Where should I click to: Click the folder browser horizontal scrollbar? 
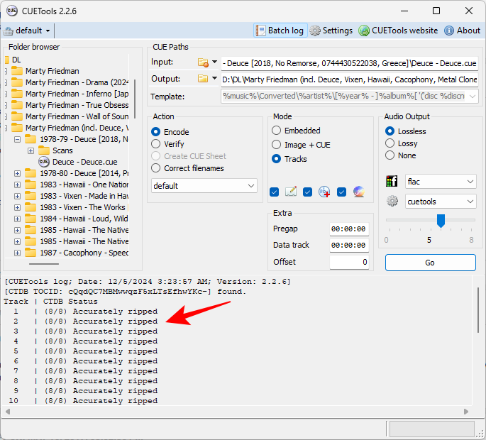44,264
